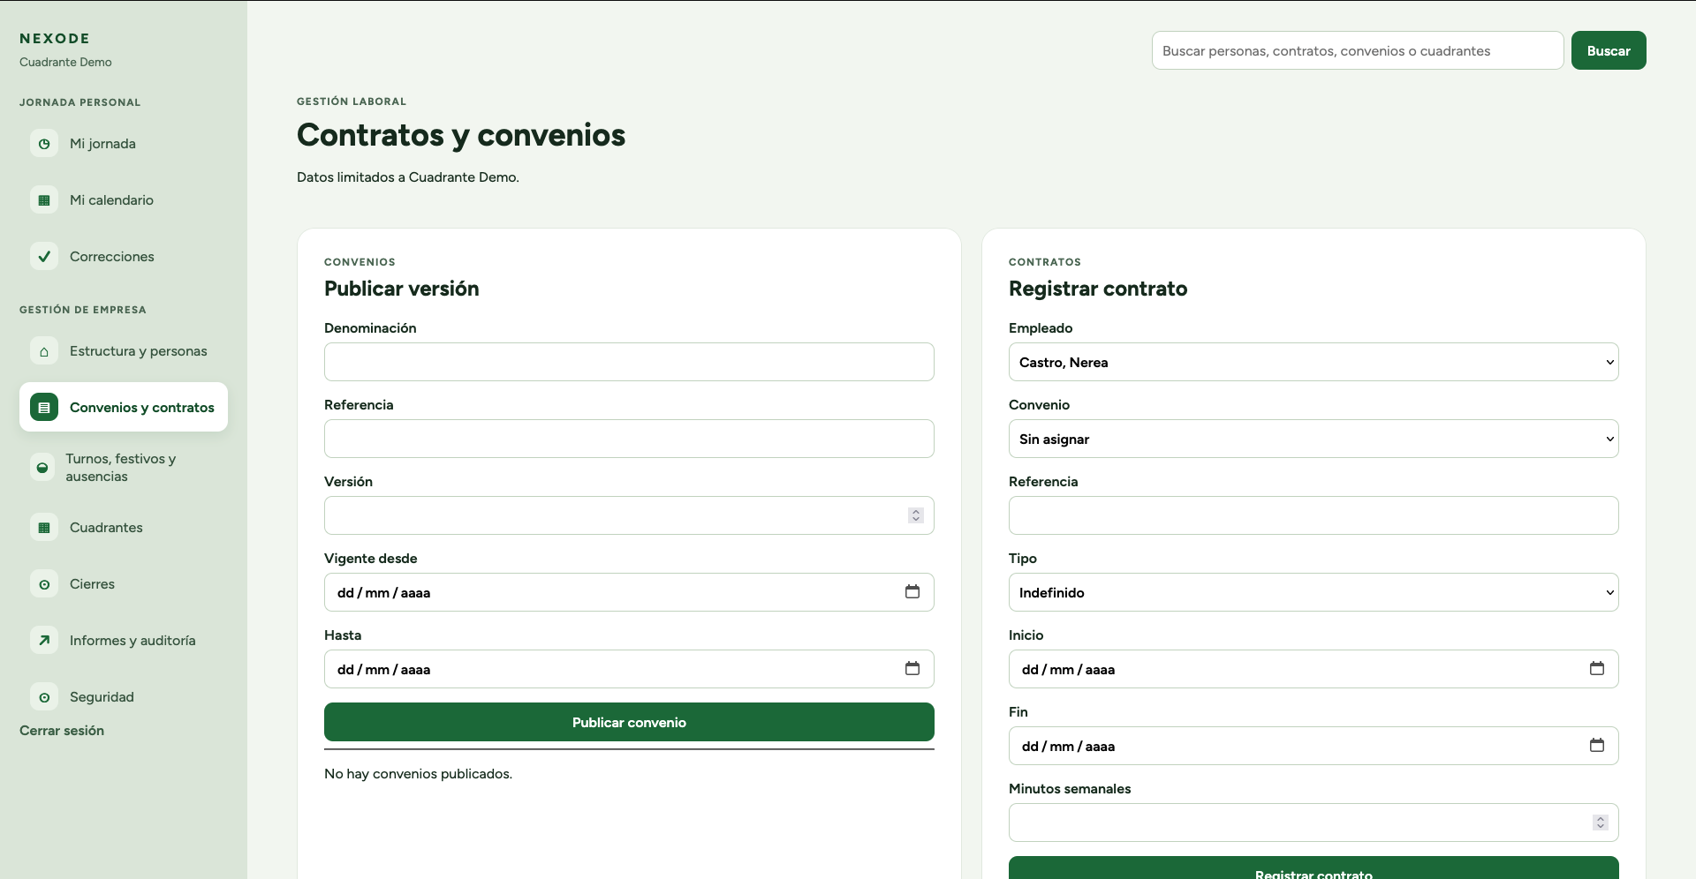This screenshot has height=879, width=1696.
Task: Open Correcciones section
Action: [124, 256]
